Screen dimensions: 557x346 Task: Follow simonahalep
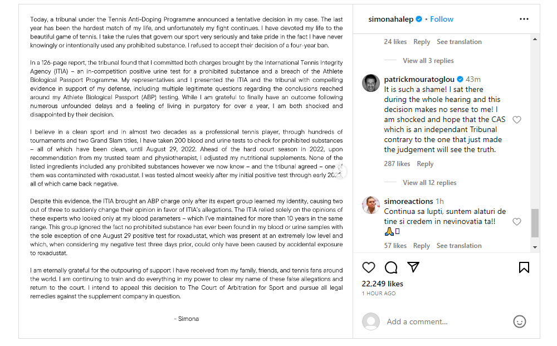click(442, 19)
